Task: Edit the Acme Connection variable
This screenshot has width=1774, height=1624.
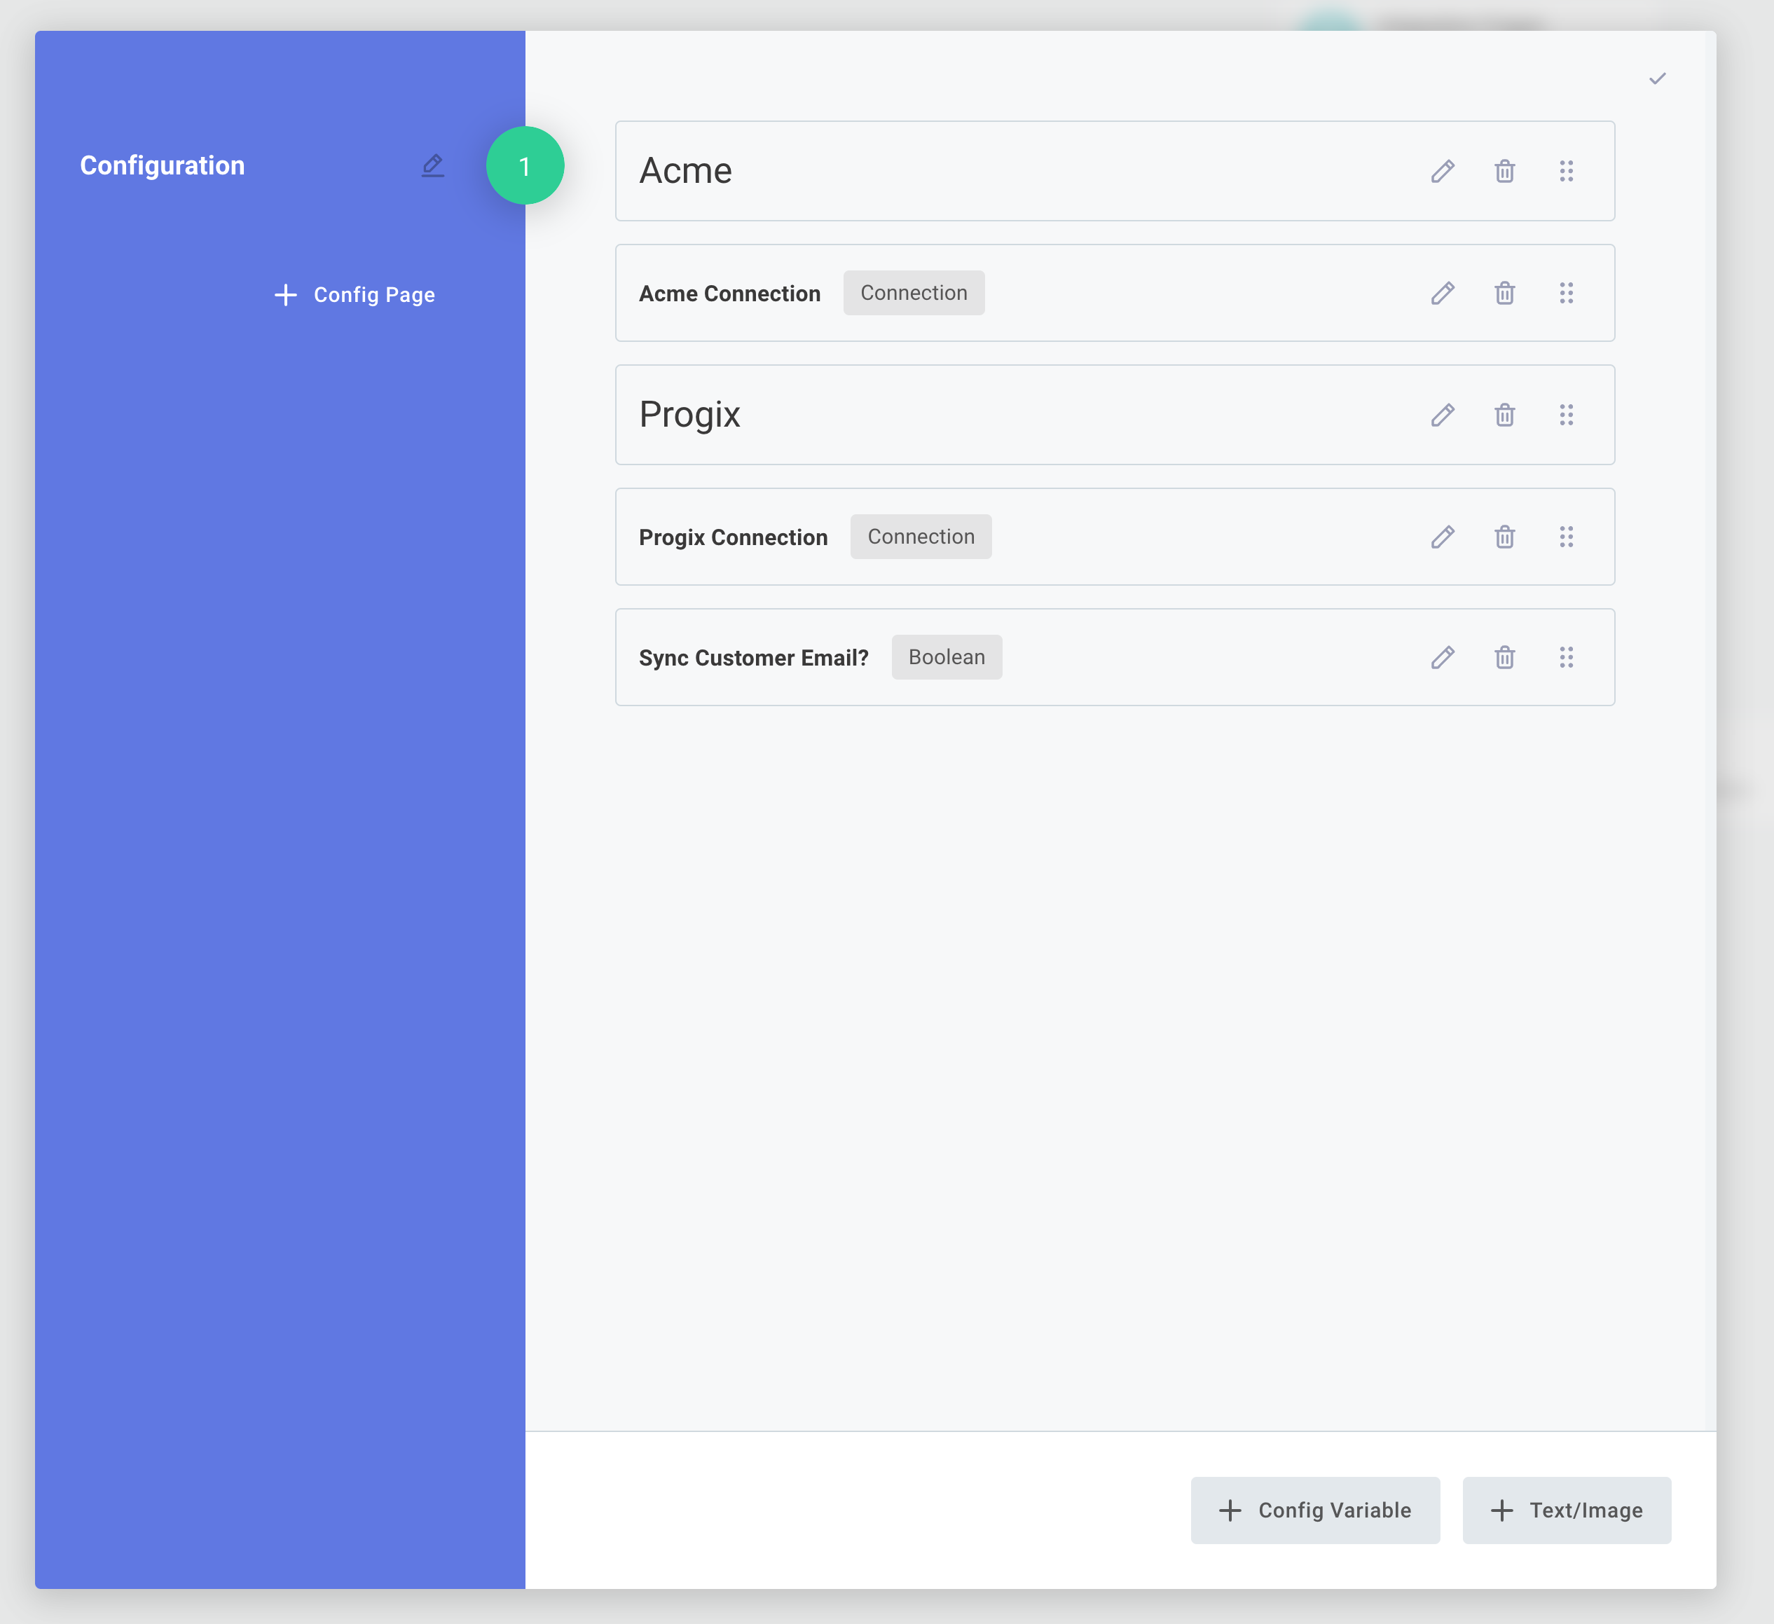Action: coord(1443,293)
